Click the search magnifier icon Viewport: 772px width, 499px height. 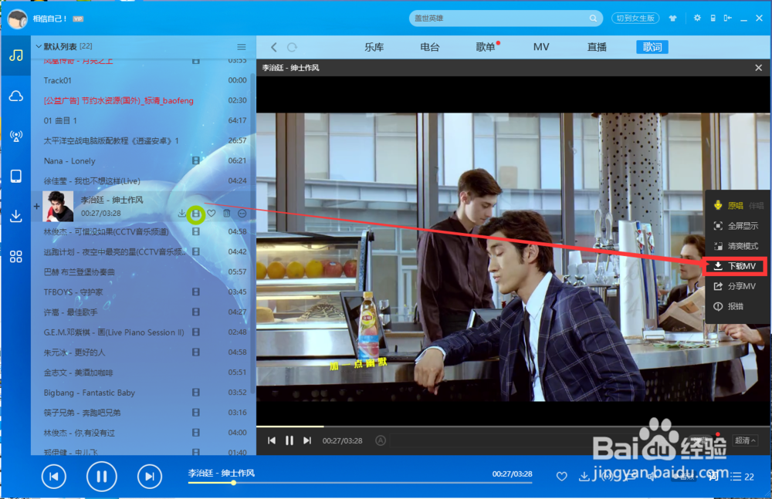click(x=593, y=19)
